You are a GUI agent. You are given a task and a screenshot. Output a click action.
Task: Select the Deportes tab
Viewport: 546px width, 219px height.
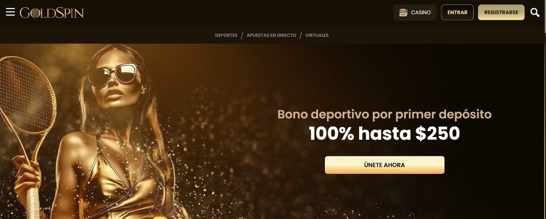(x=226, y=35)
